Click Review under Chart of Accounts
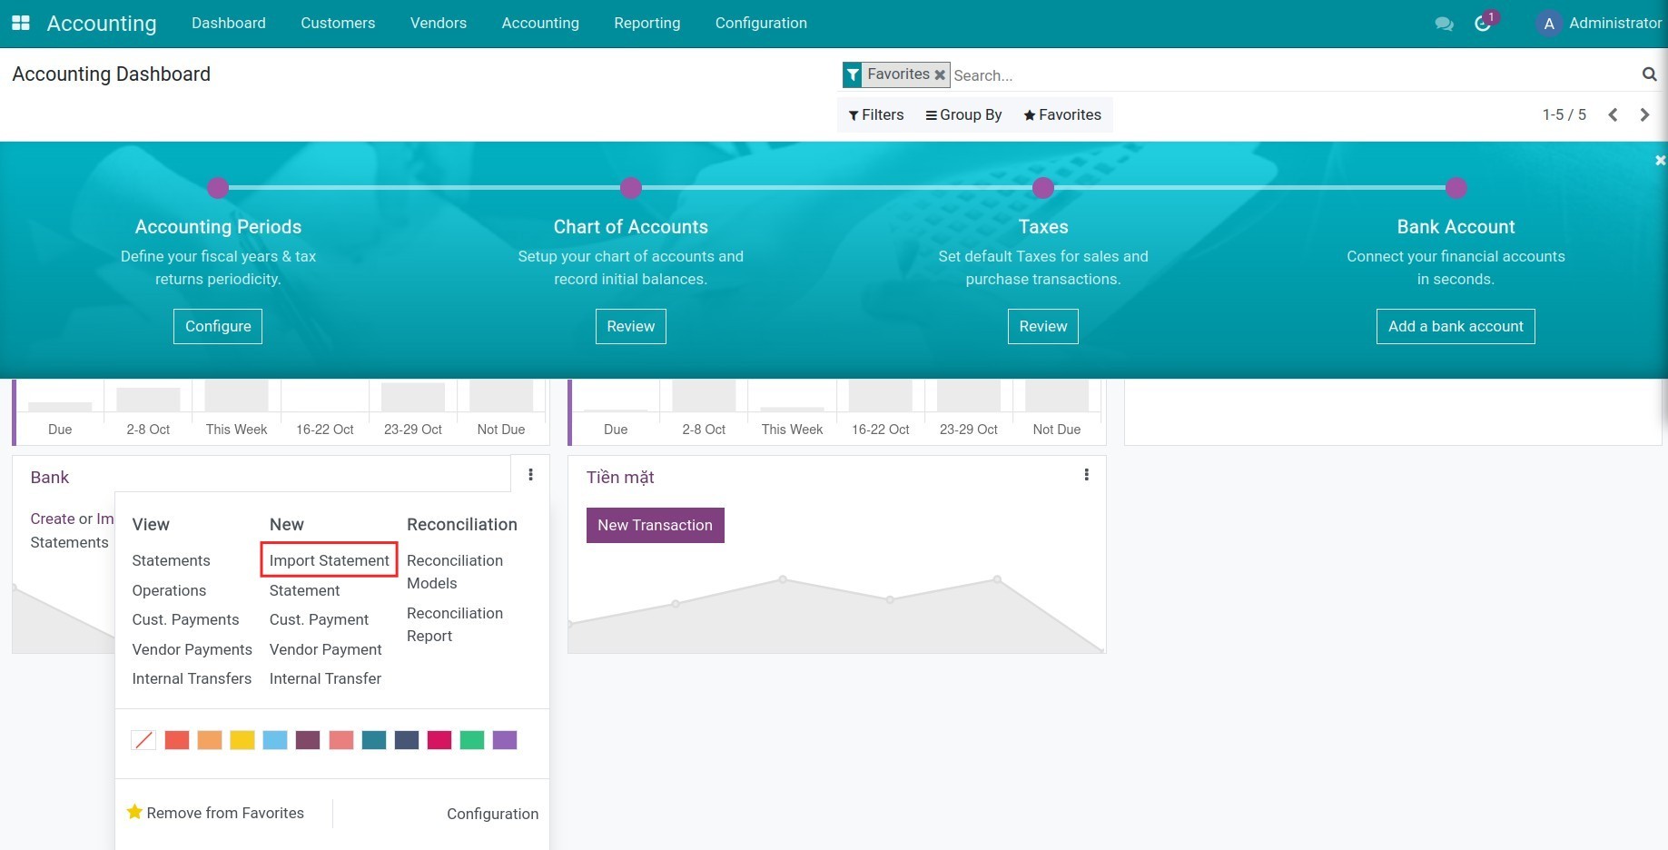The width and height of the screenshot is (1668, 850). click(x=630, y=326)
